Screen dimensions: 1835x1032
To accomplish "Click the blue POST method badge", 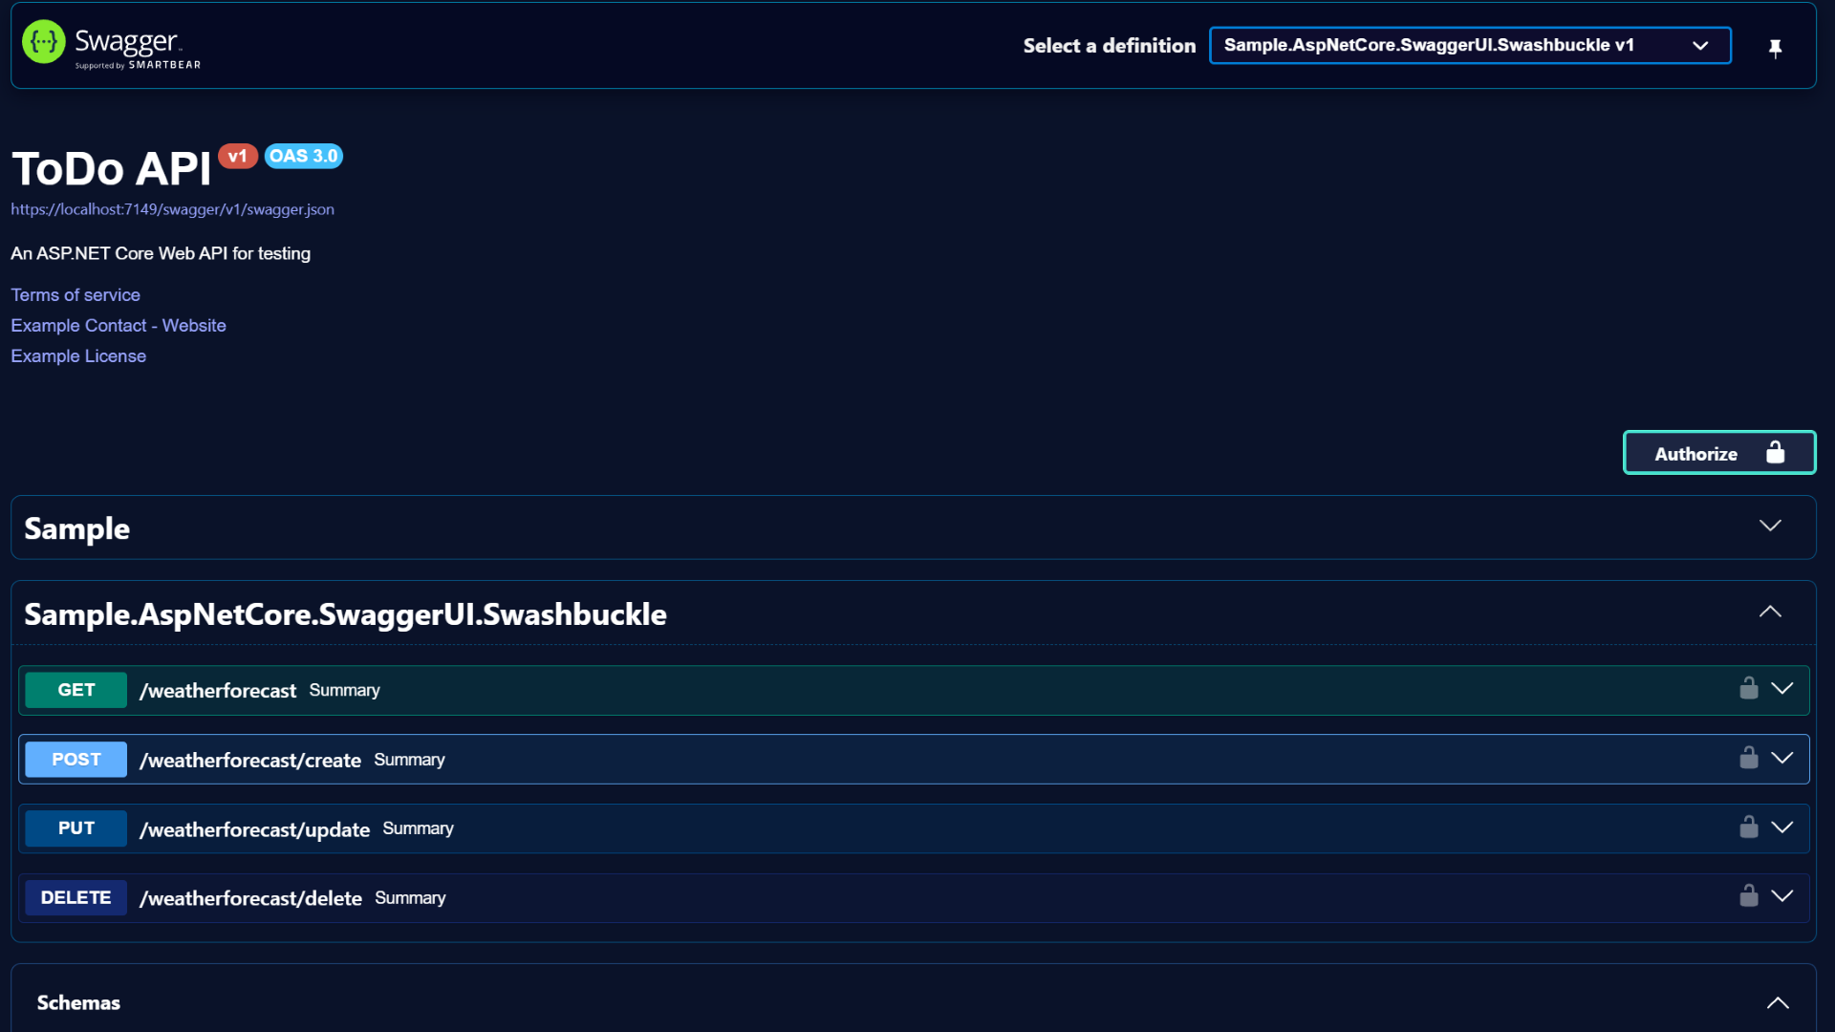I will pos(76,760).
